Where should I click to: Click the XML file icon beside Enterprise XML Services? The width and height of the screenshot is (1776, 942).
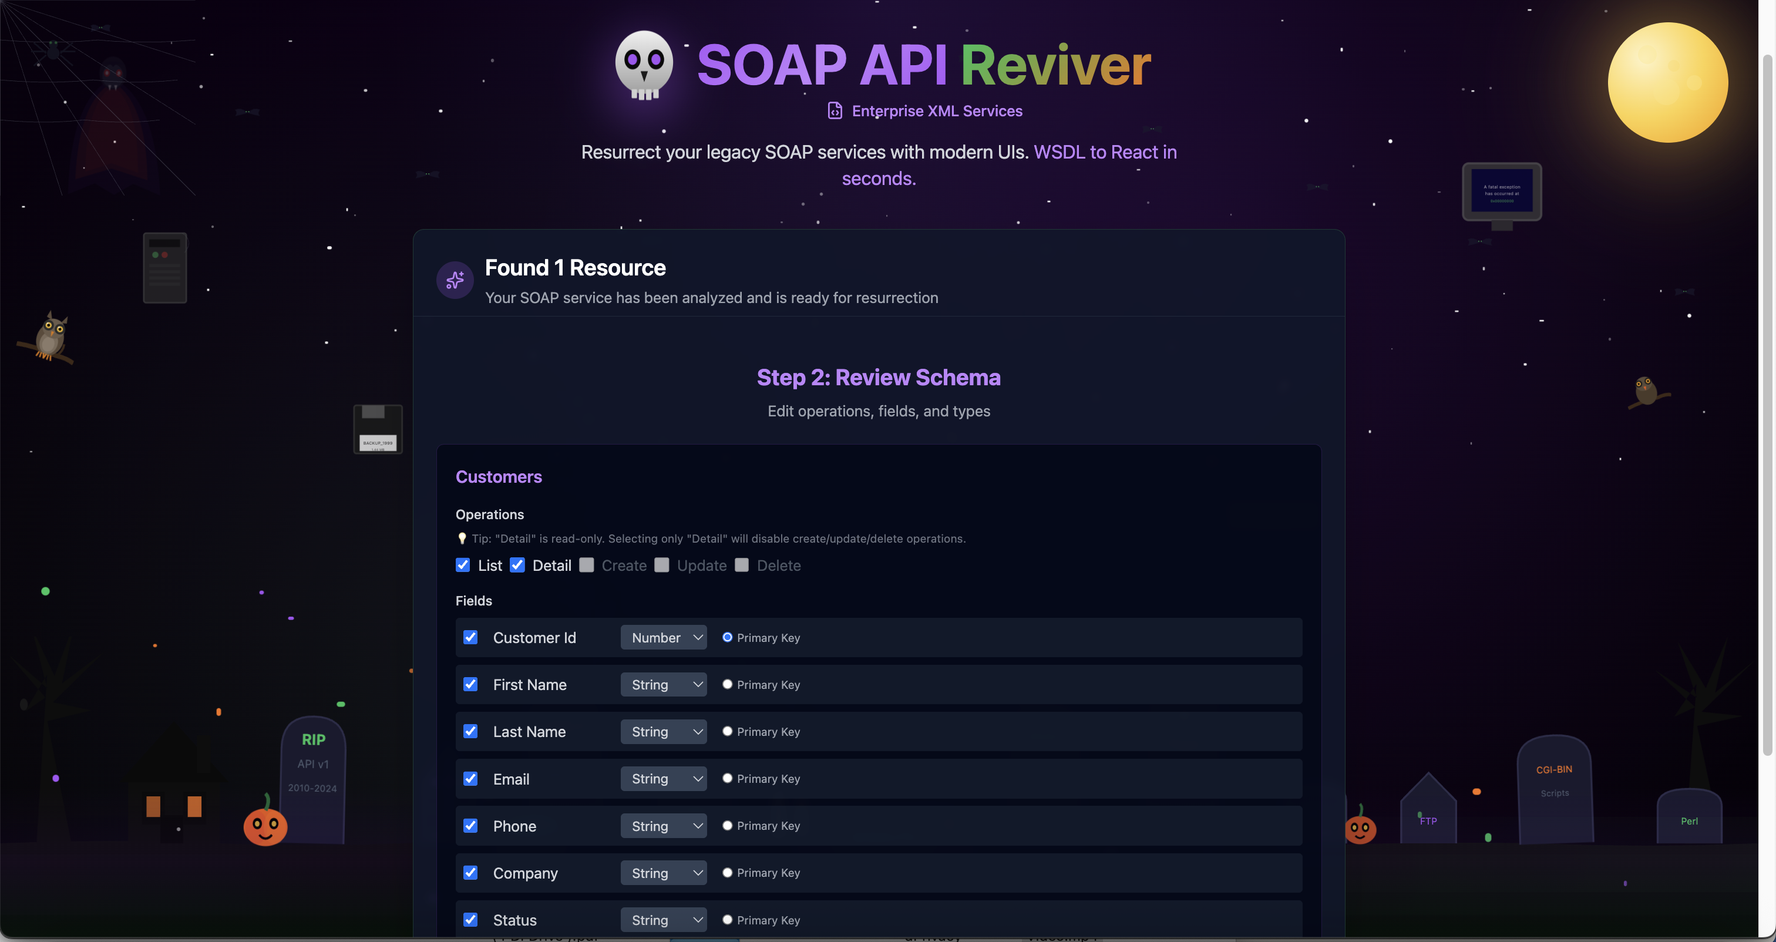click(834, 111)
